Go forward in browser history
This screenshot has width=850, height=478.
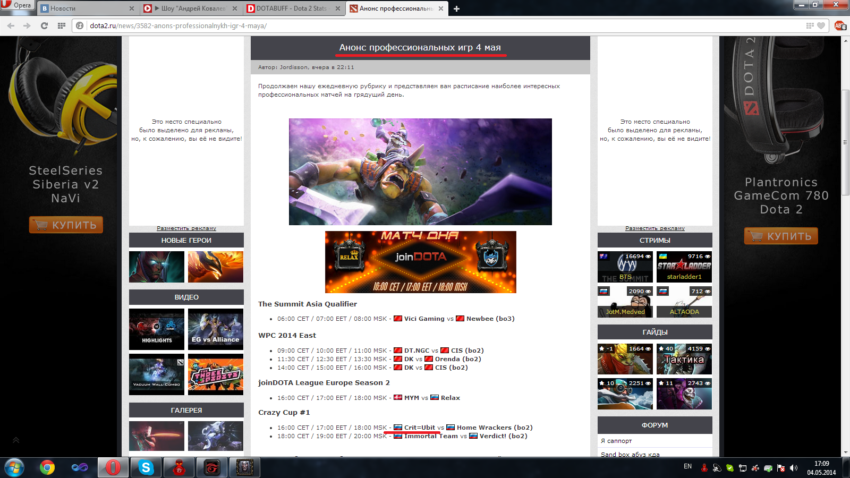coord(27,25)
